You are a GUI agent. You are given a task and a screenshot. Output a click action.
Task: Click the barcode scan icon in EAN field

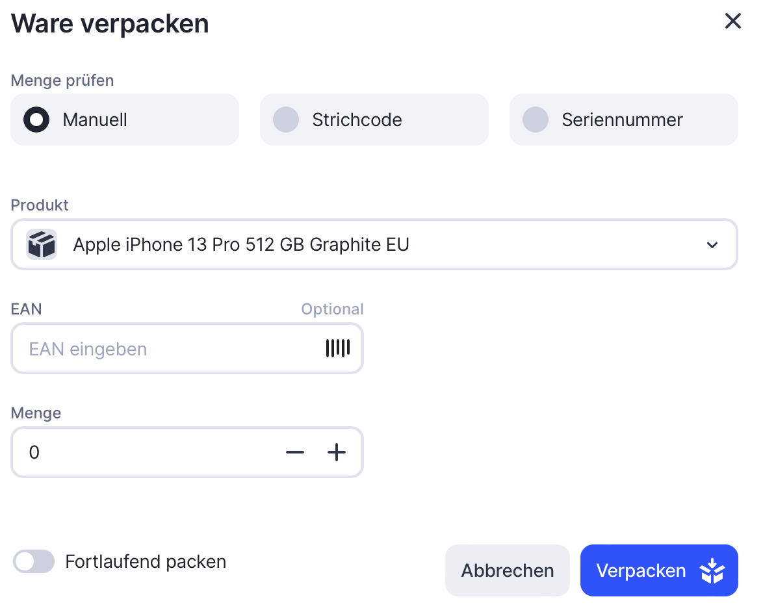point(337,348)
